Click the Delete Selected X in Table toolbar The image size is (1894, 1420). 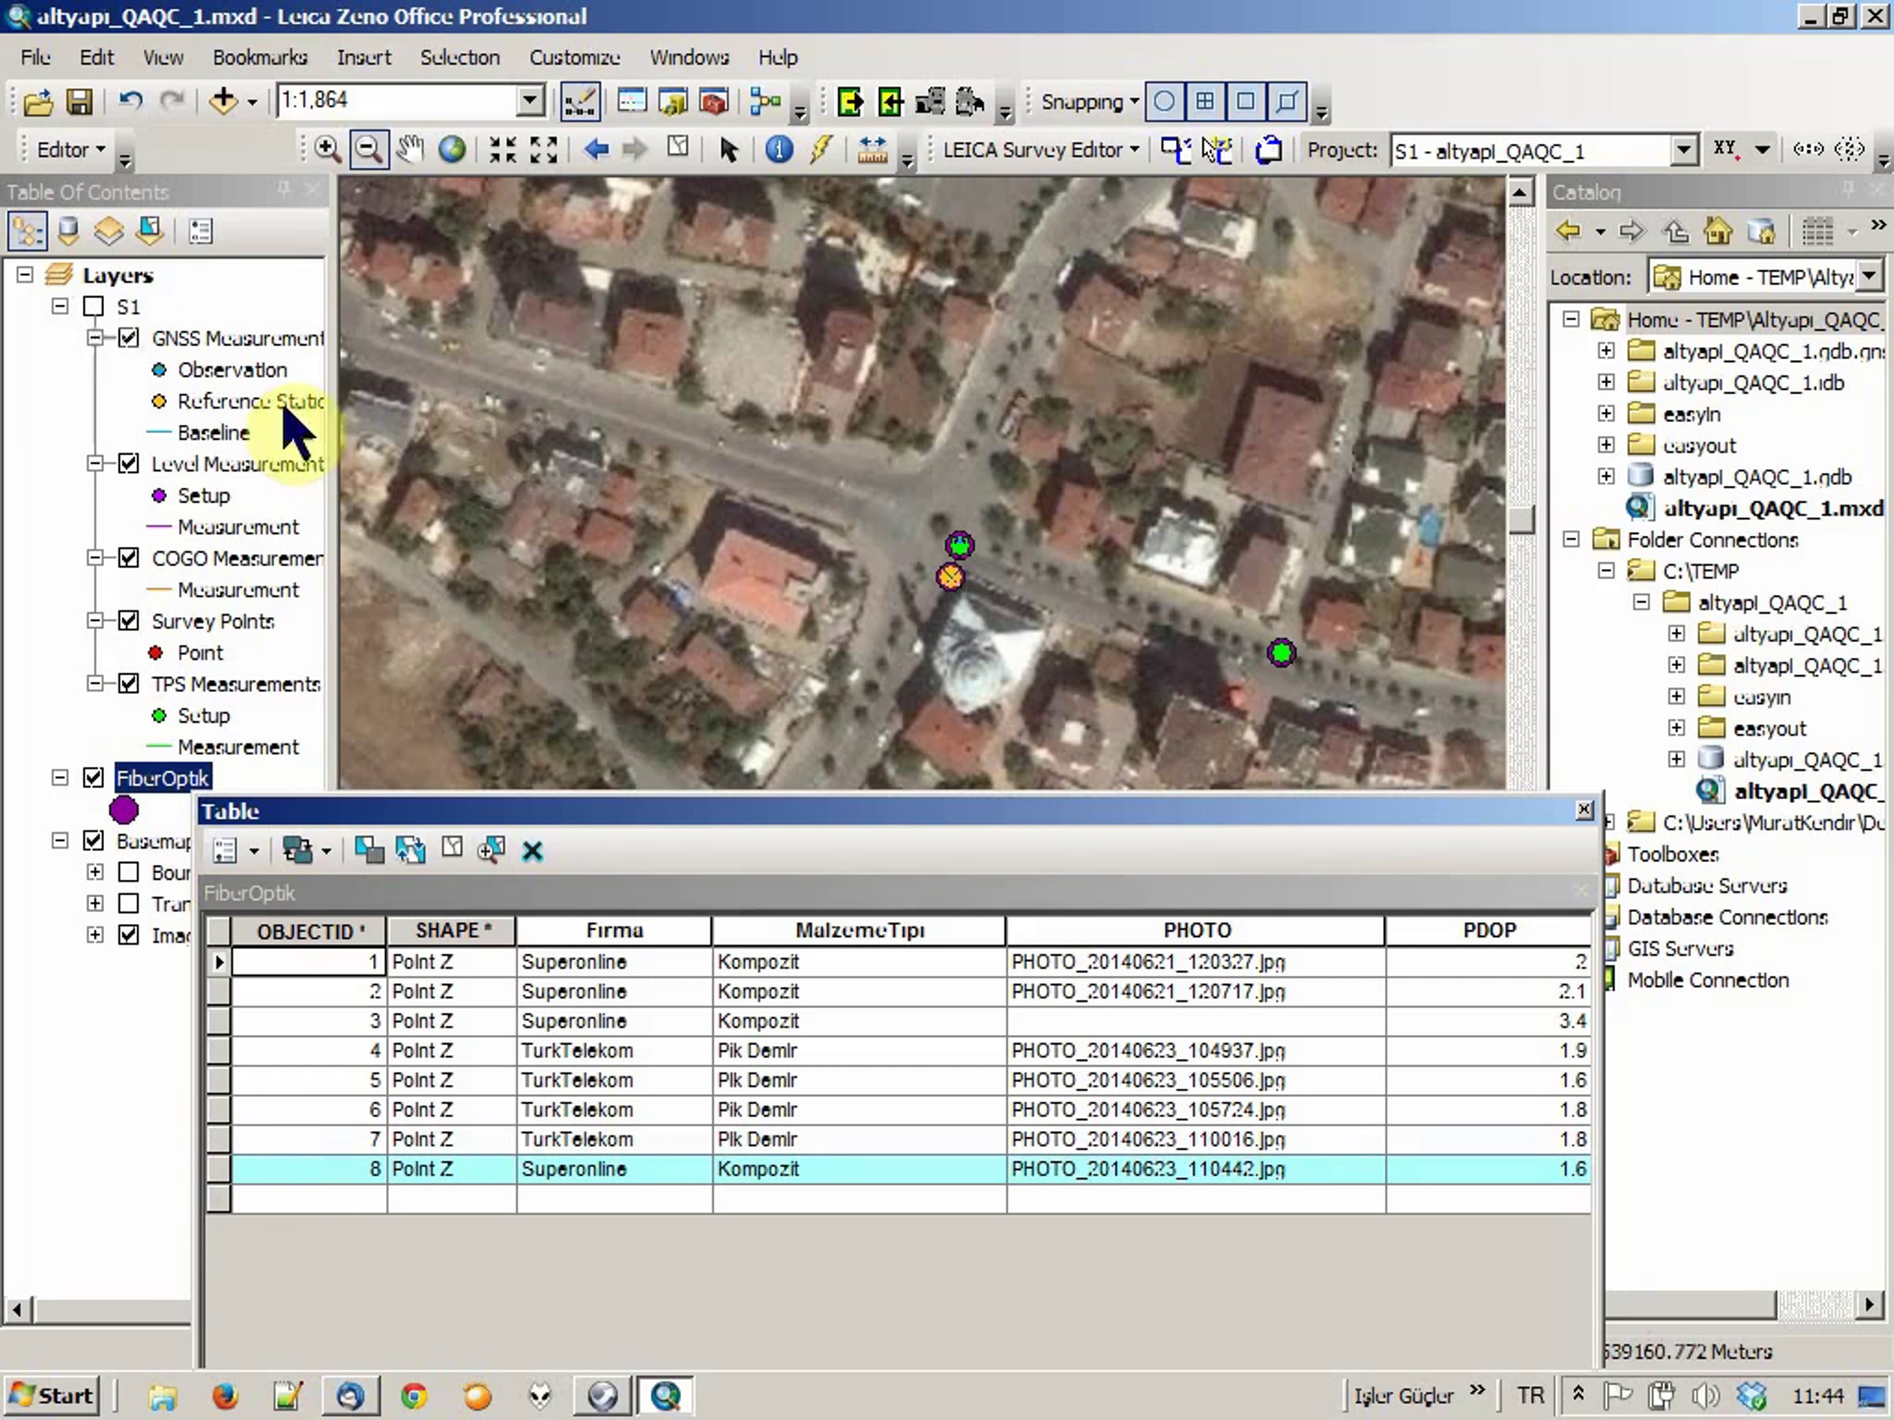(x=533, y=850)
